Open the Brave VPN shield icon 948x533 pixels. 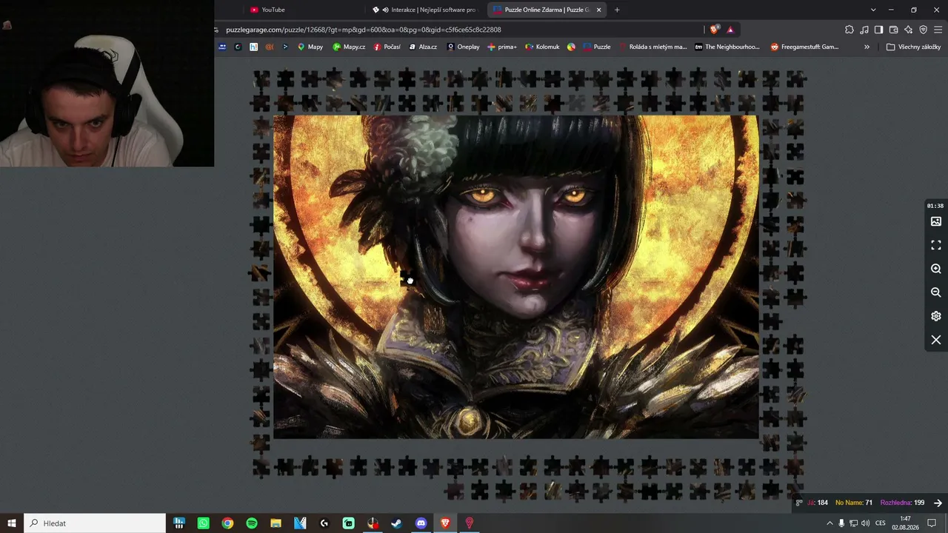[x=923, y=30]
